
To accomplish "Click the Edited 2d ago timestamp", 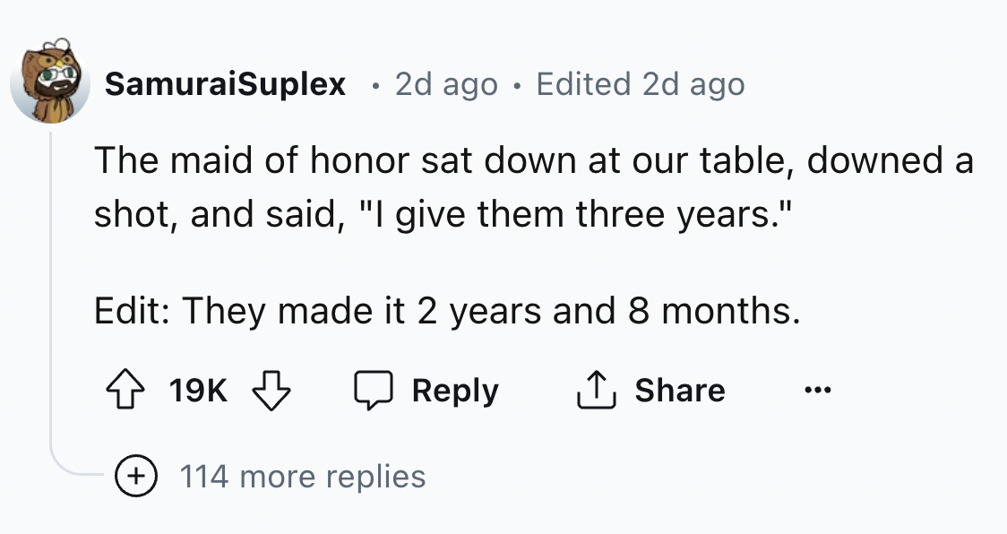I will coord(641,83).
